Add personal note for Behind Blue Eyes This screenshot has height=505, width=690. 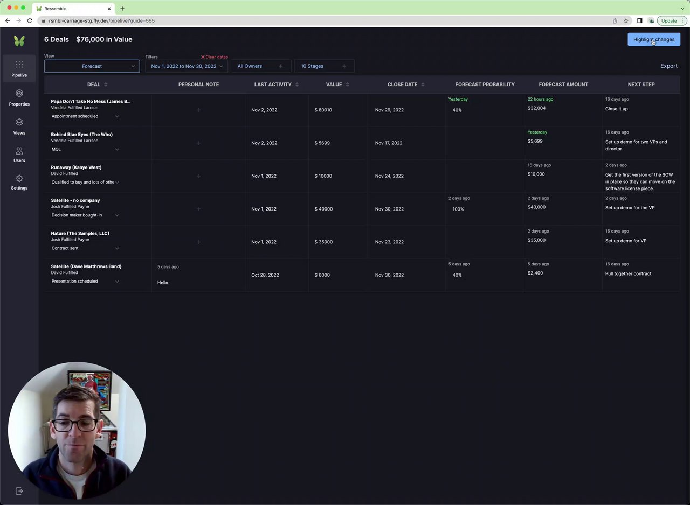click(198, 143)
